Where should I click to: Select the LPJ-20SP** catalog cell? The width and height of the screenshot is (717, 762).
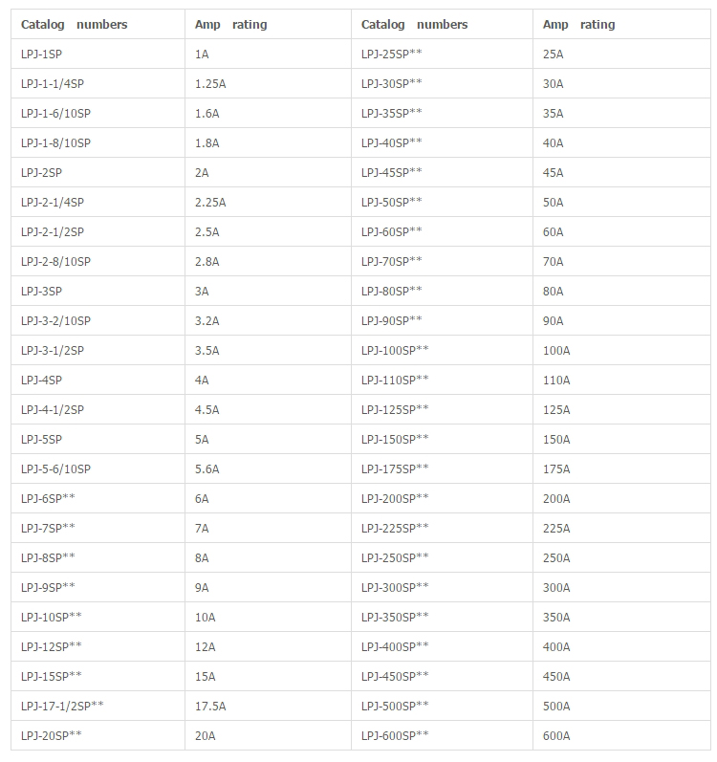pyautogui.click(x=52, y=736)
